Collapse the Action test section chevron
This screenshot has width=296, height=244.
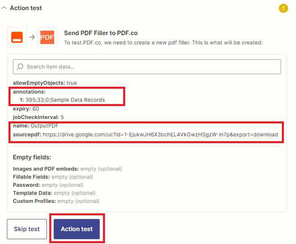point(4,8)
